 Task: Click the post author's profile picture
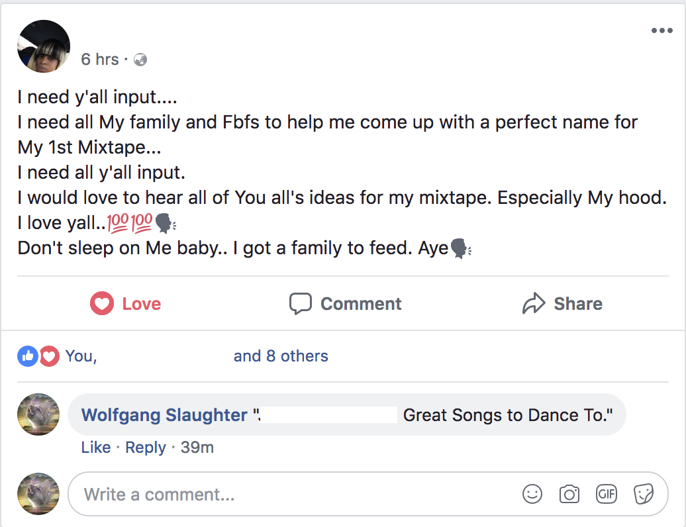coord(44,46)
